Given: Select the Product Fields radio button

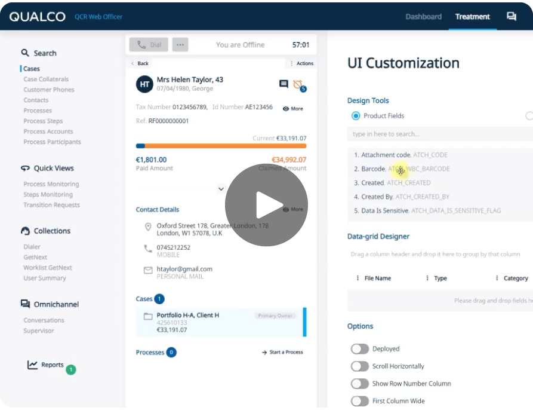Looking at the screenshot, I should 356,116.
